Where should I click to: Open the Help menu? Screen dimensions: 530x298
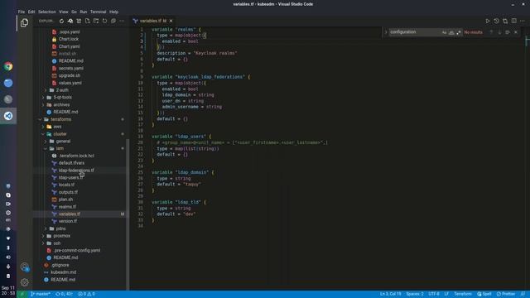click(114, 12)
